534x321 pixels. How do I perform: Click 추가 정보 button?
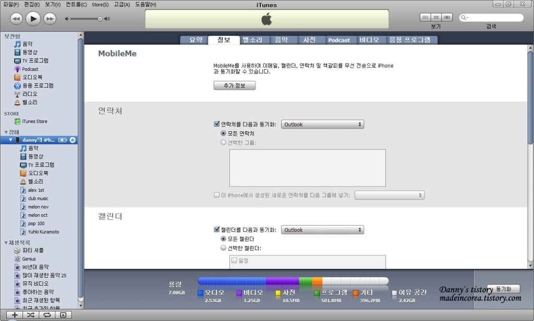point(234,85)
